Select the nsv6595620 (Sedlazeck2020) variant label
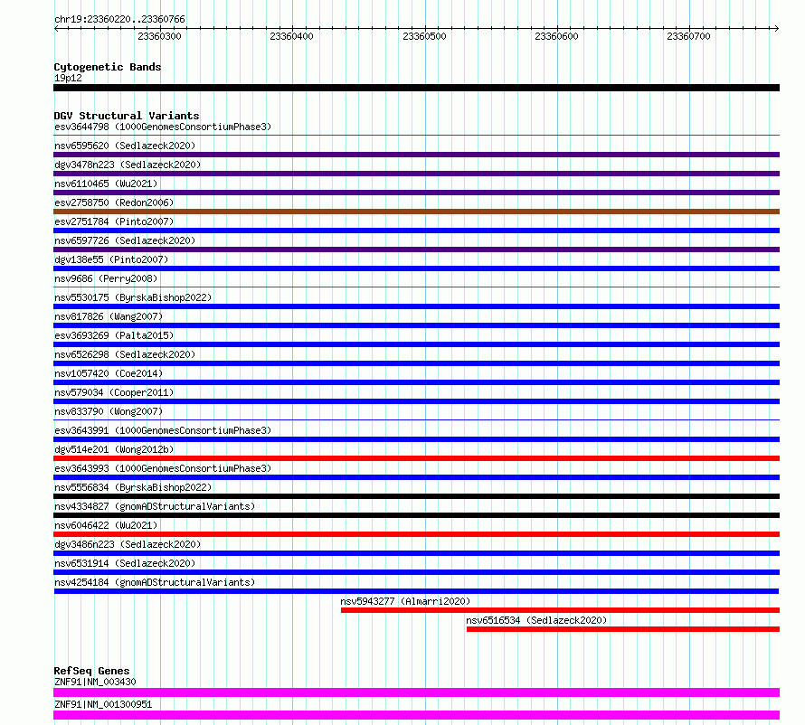The image size is (805, 725). [x=125, y=146]
